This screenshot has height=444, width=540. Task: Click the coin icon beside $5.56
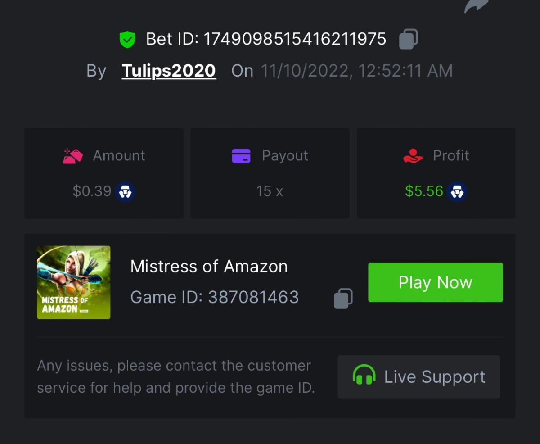(457, 192)
